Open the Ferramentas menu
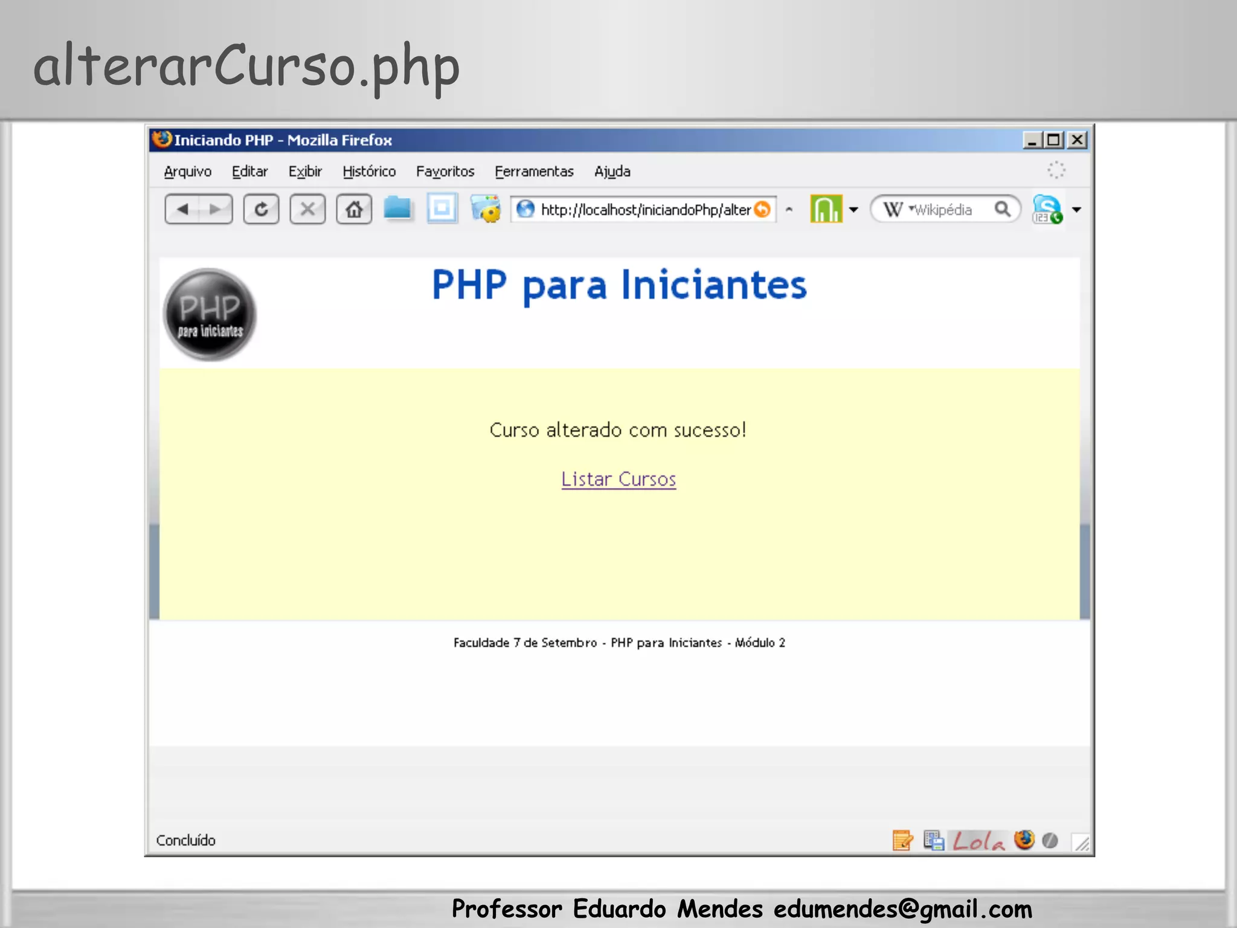Viewport: 1237px width, 928px height. [534, 172]
